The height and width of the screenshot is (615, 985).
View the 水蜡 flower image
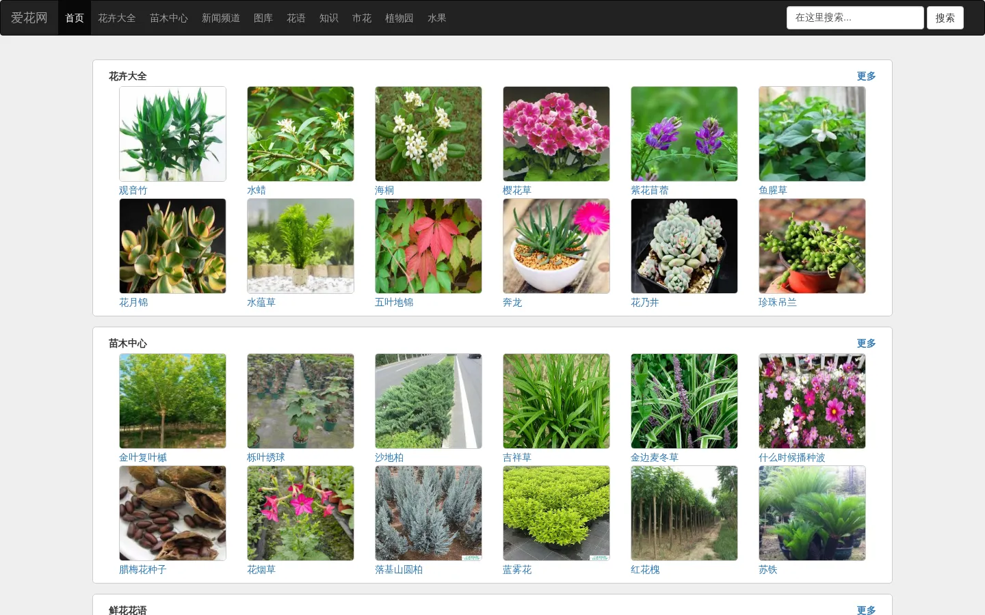(300, 134)
